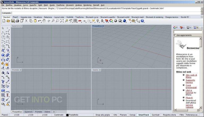
Task: Switch to the Frontale viewport tab at bottom
Action: (x=39, y=112)
